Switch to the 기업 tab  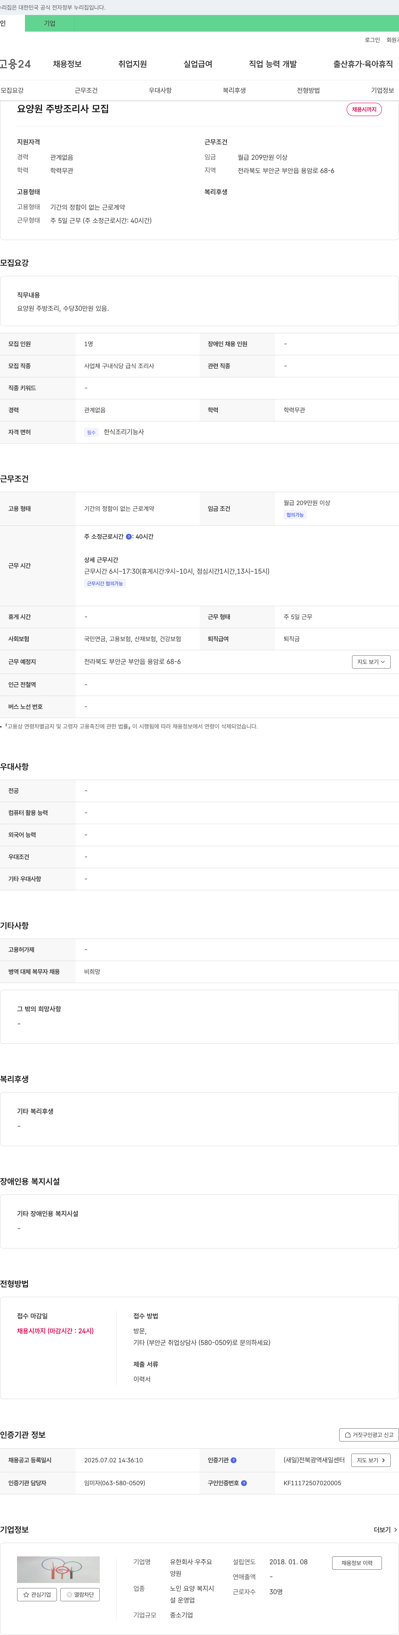[49, 23]
